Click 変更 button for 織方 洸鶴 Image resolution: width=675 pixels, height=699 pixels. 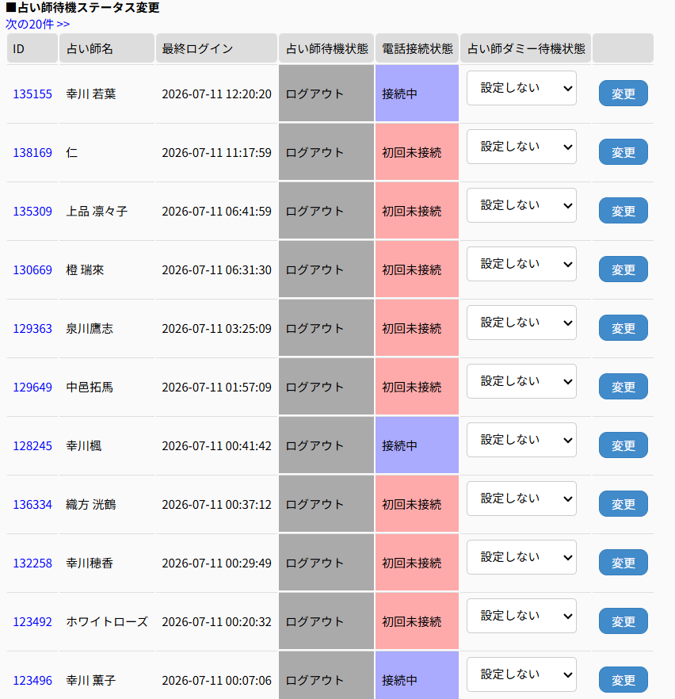pos(623,504)
